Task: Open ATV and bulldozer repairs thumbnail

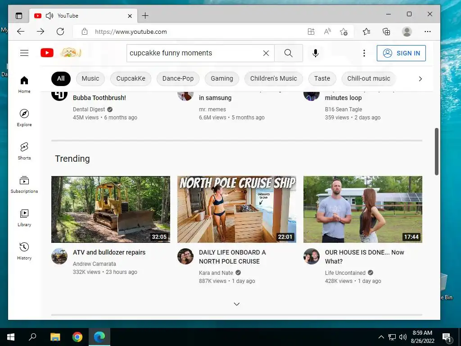Action: (x=111, y=209)
